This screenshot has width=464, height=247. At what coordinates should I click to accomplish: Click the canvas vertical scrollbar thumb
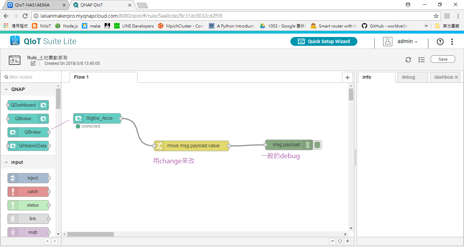coord(351,94)
